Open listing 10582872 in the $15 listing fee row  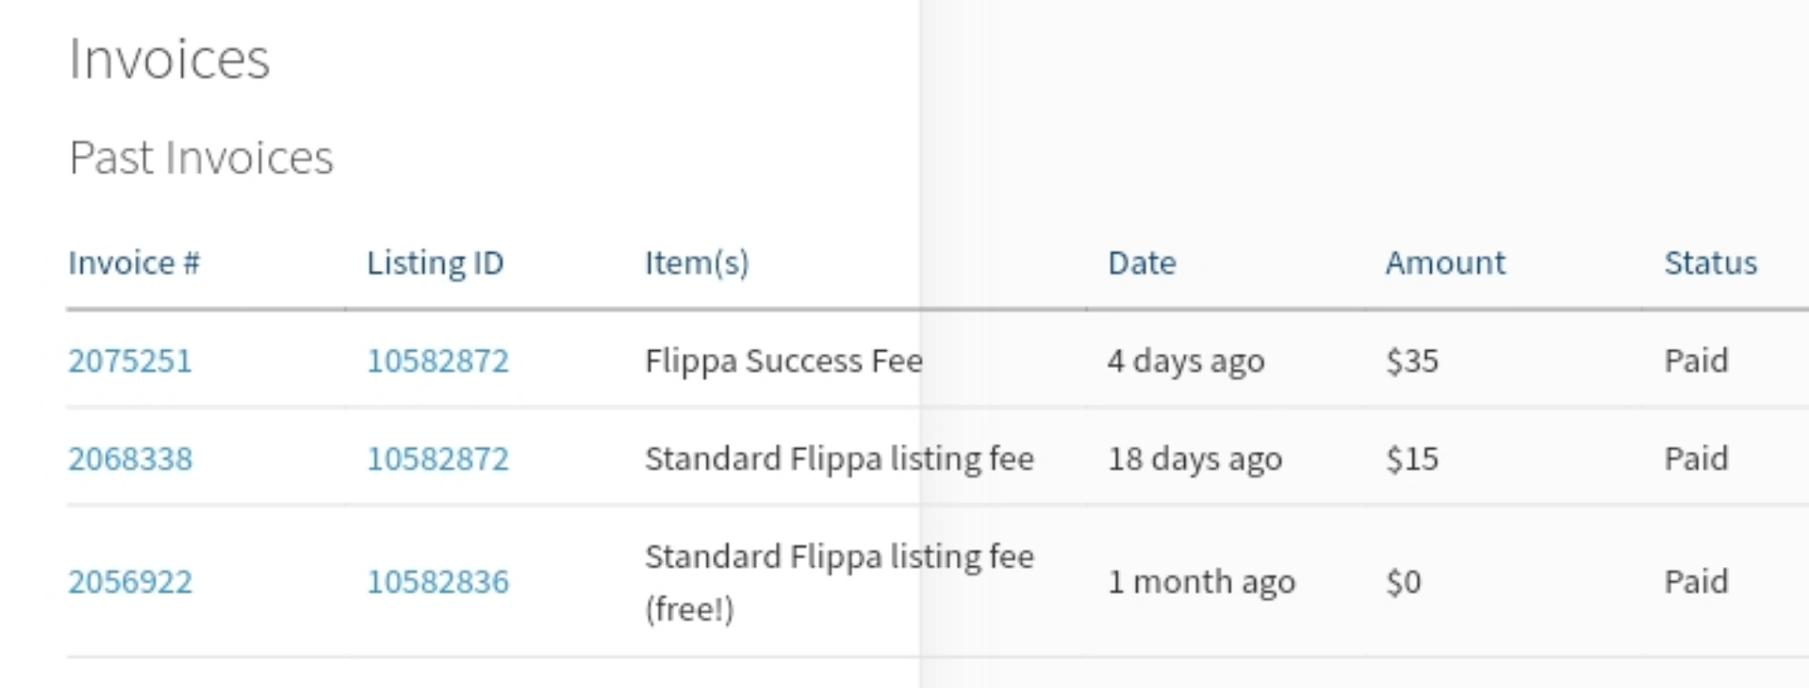(438, 459)
